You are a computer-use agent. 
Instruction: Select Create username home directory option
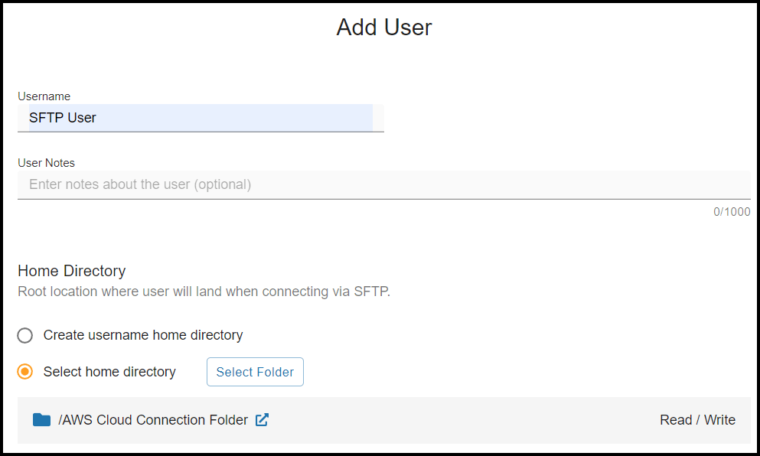(24, 335)
